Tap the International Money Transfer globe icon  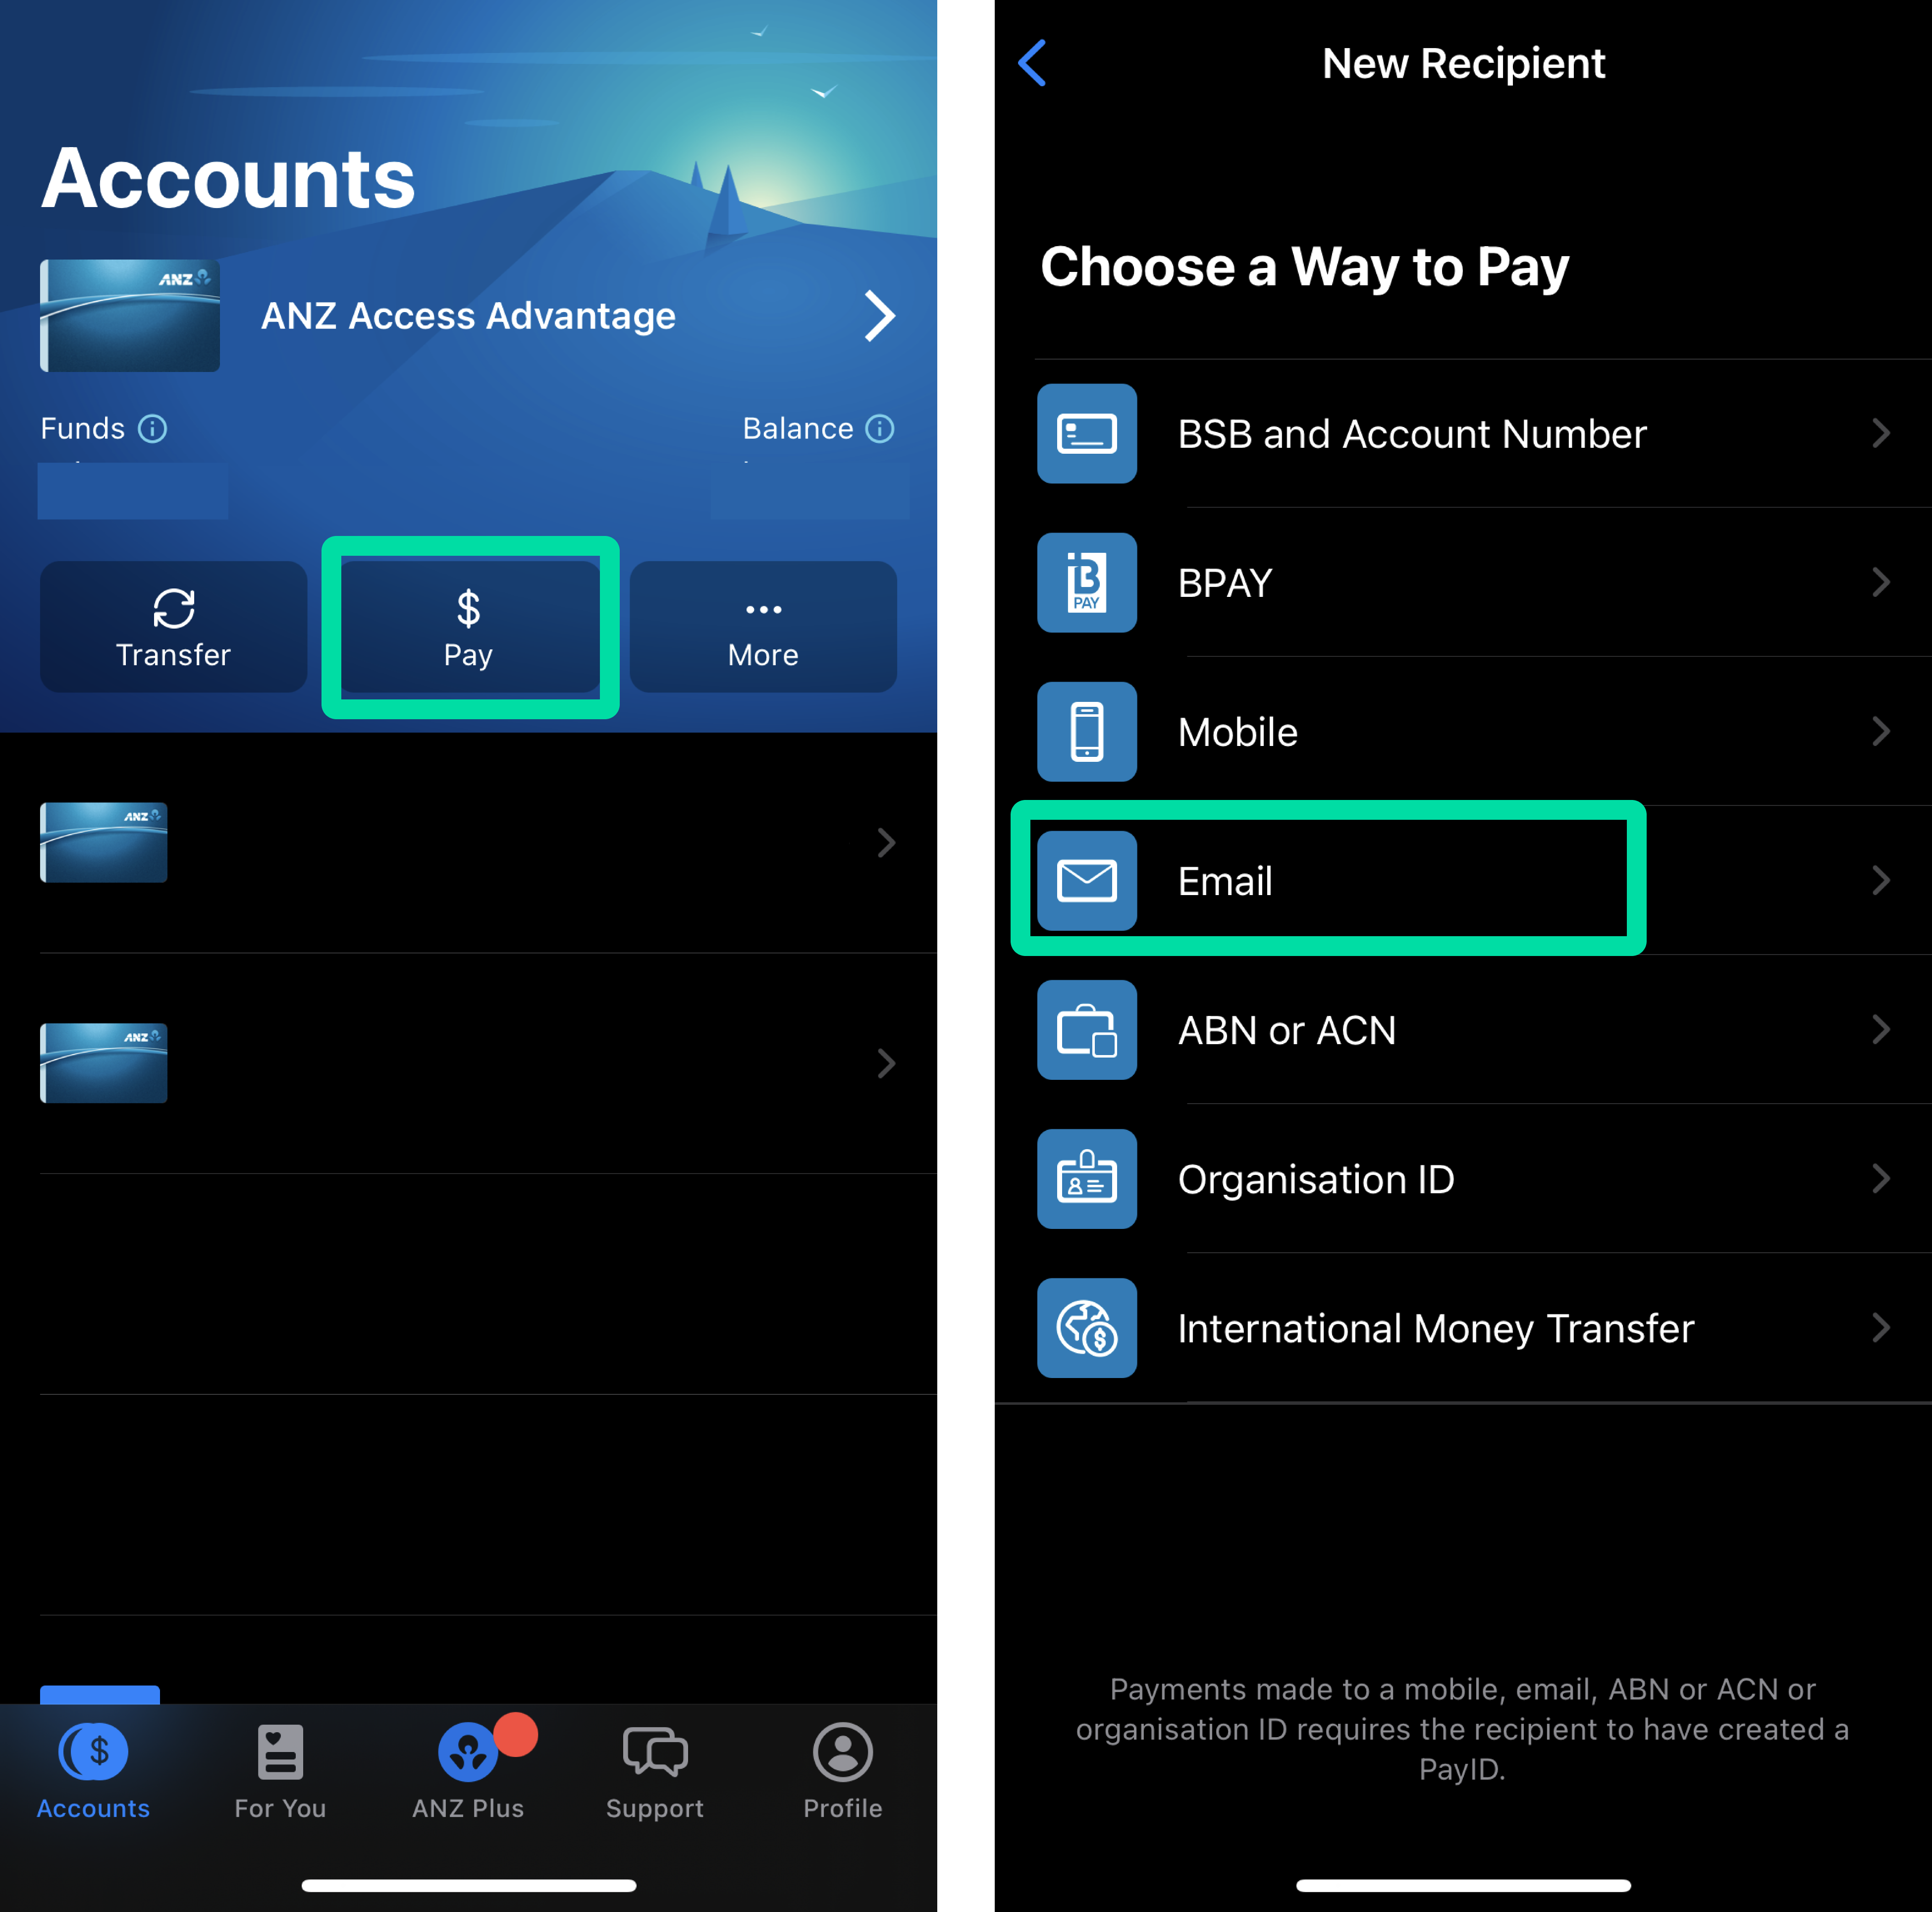[1086, 1328]
